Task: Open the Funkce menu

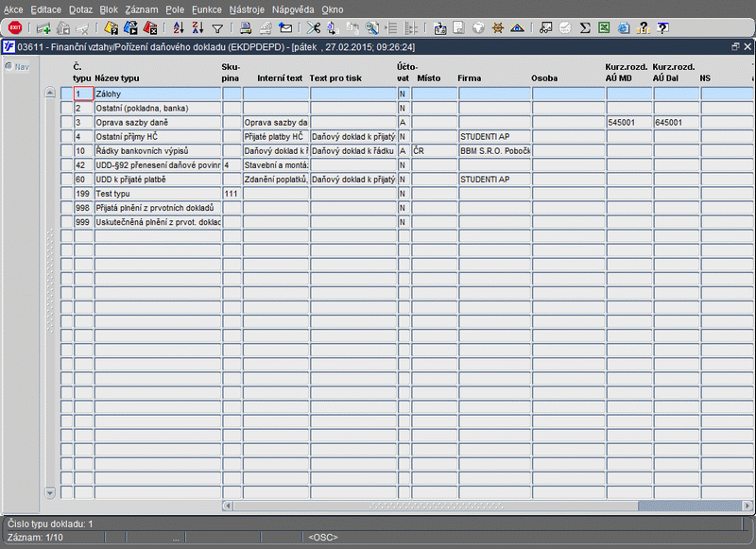Action: pyautogui.click(x=207, y=9)
